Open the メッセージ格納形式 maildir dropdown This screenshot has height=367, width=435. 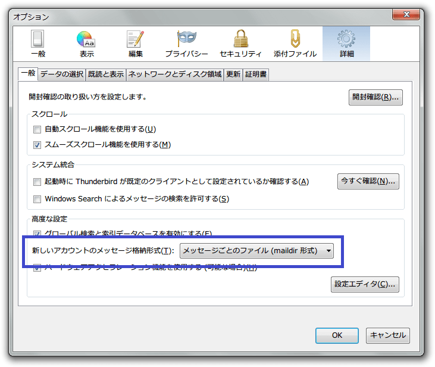click(256, 251)
